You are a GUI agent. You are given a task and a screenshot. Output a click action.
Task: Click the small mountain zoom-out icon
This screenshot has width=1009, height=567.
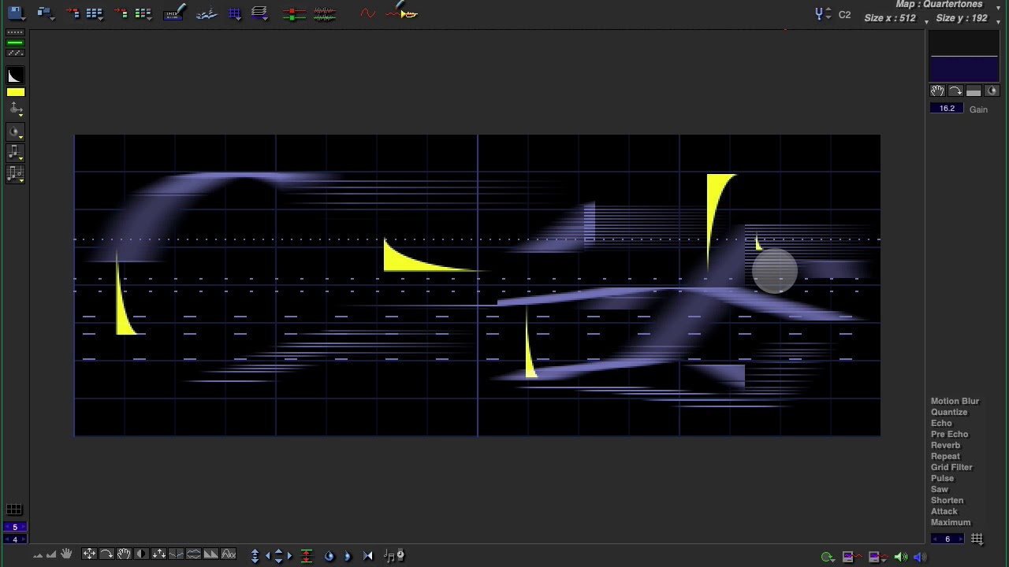click(38, 556)
